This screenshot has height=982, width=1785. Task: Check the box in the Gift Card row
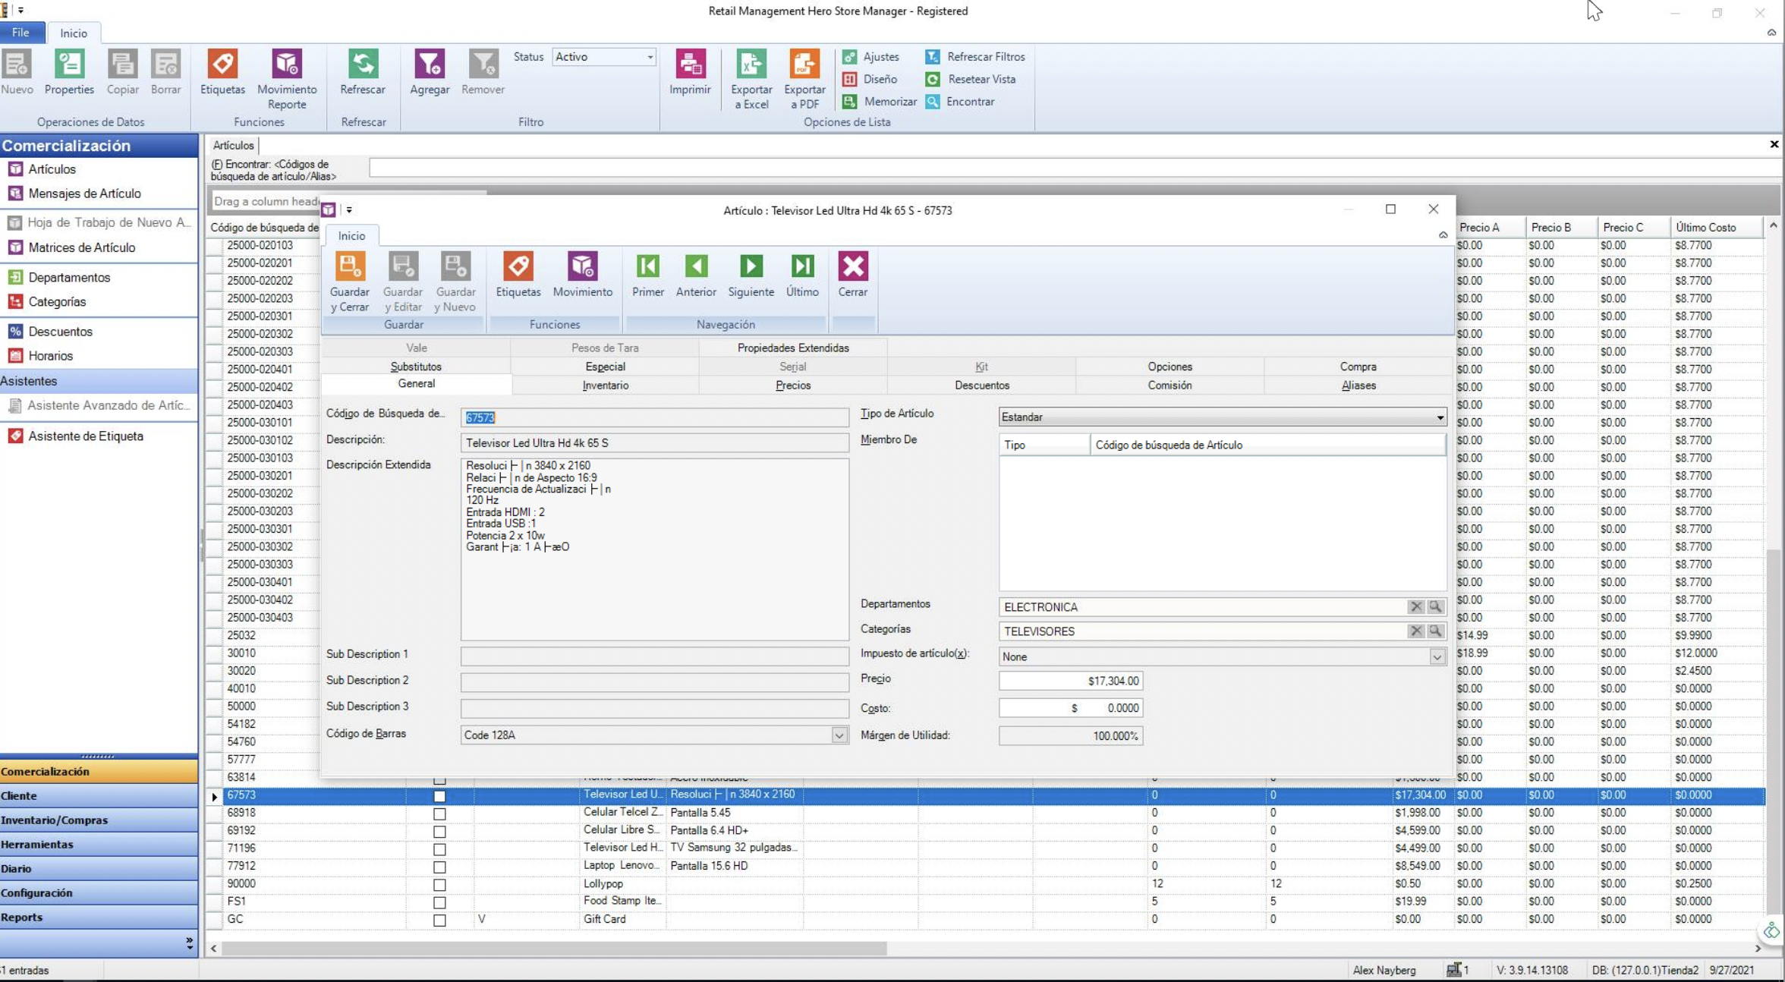click(x=439, y=920)
